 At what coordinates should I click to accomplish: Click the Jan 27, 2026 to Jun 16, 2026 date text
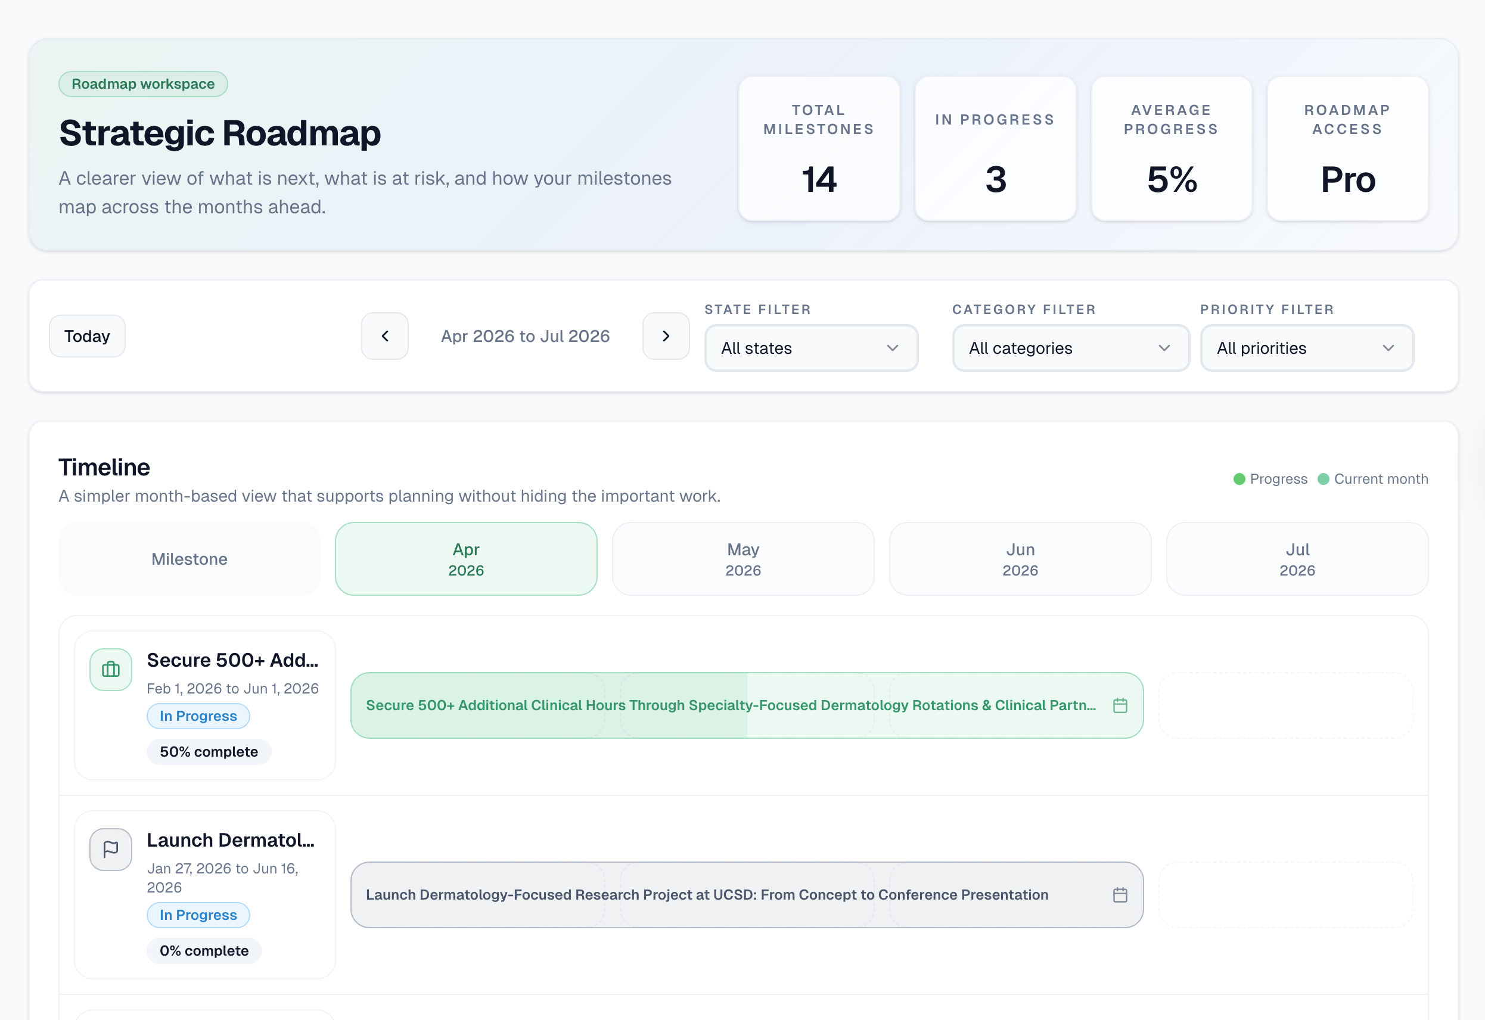222,878
